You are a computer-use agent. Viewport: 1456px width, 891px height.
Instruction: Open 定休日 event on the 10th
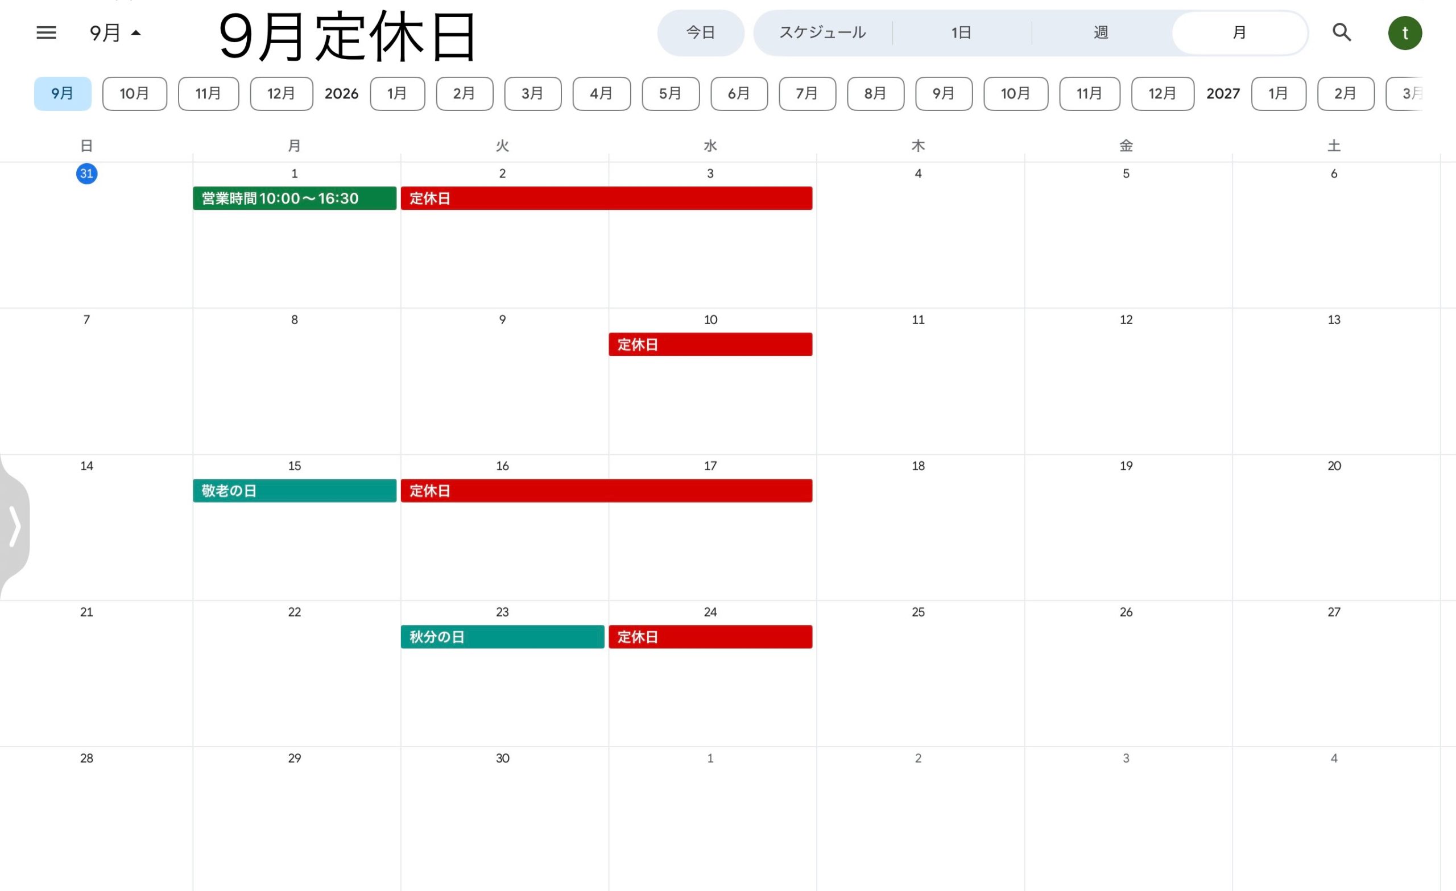click(x=710, y=345)
